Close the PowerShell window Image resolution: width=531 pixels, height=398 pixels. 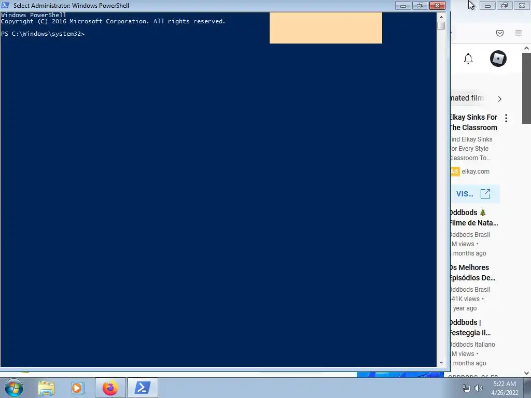437,5
